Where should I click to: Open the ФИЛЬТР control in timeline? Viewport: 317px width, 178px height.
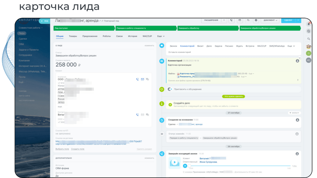point(294,113)
